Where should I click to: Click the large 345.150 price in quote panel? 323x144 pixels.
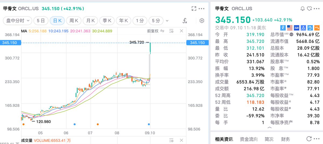point(233,20)
